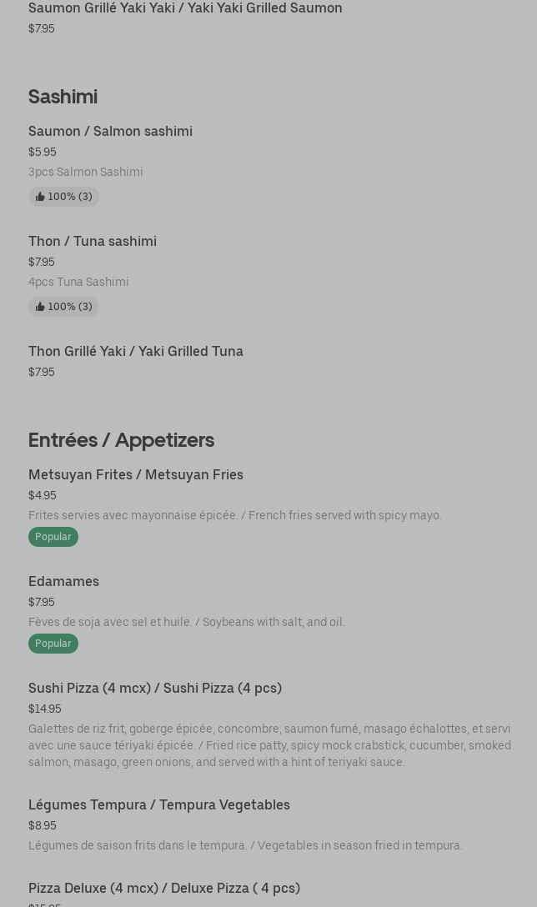Open Pizza Deluxe (4 pcs) item

coord(164,888)
